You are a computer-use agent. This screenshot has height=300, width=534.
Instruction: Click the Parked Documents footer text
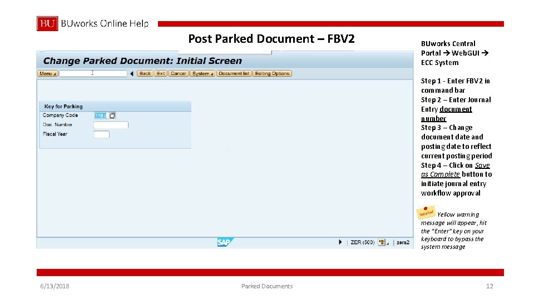pos(267,286)
